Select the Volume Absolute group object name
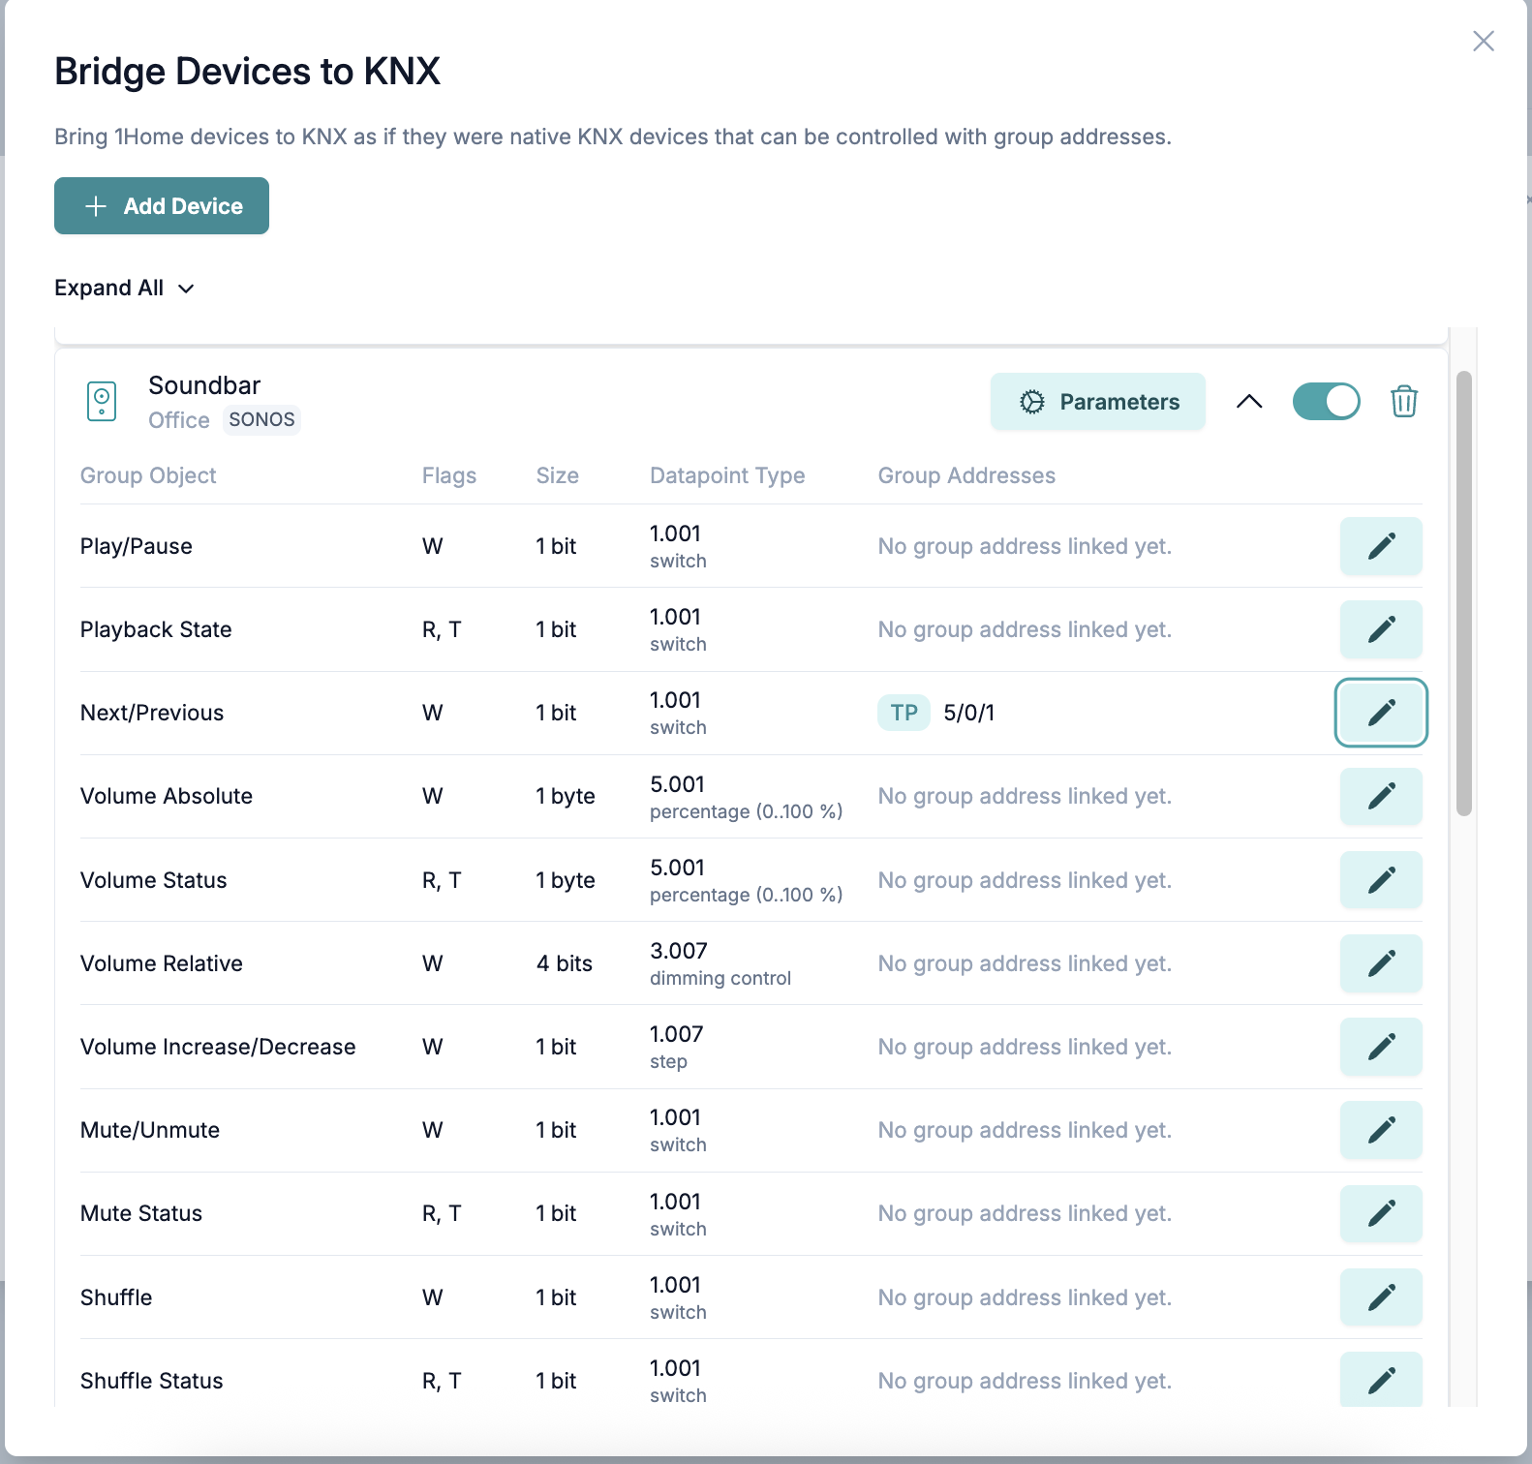 click(167, 796)
